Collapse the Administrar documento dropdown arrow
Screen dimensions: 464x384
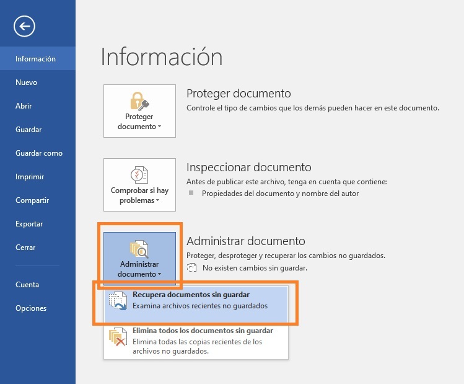pos(159,274)
